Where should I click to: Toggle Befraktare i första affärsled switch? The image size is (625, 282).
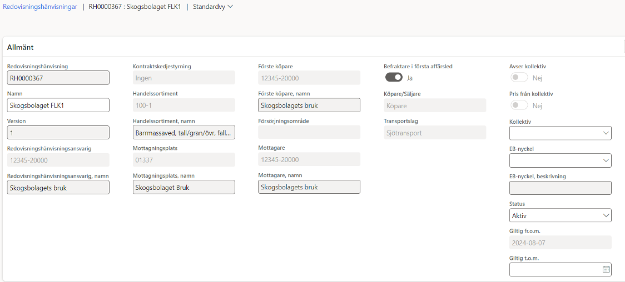(394, 78)
